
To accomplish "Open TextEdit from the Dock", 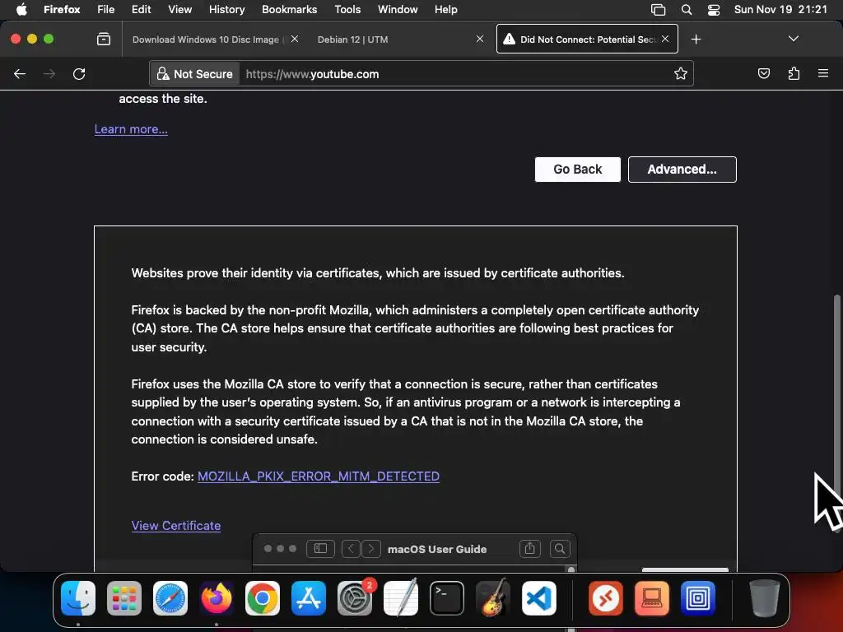I will tap(401, 598).
